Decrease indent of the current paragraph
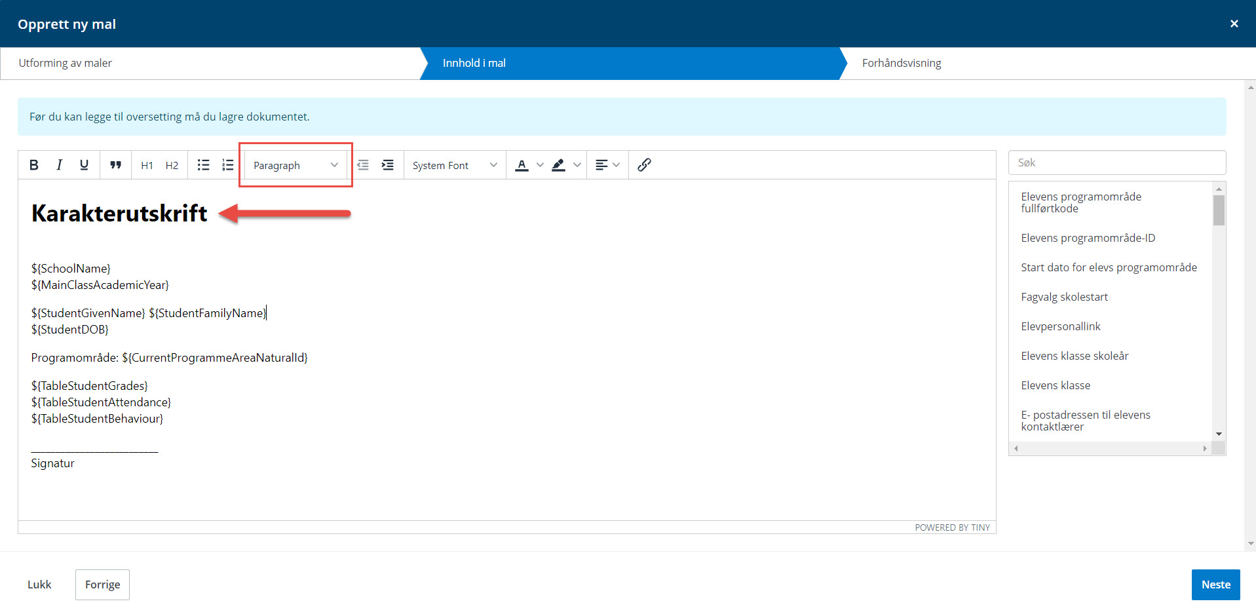 click(363, 165)
